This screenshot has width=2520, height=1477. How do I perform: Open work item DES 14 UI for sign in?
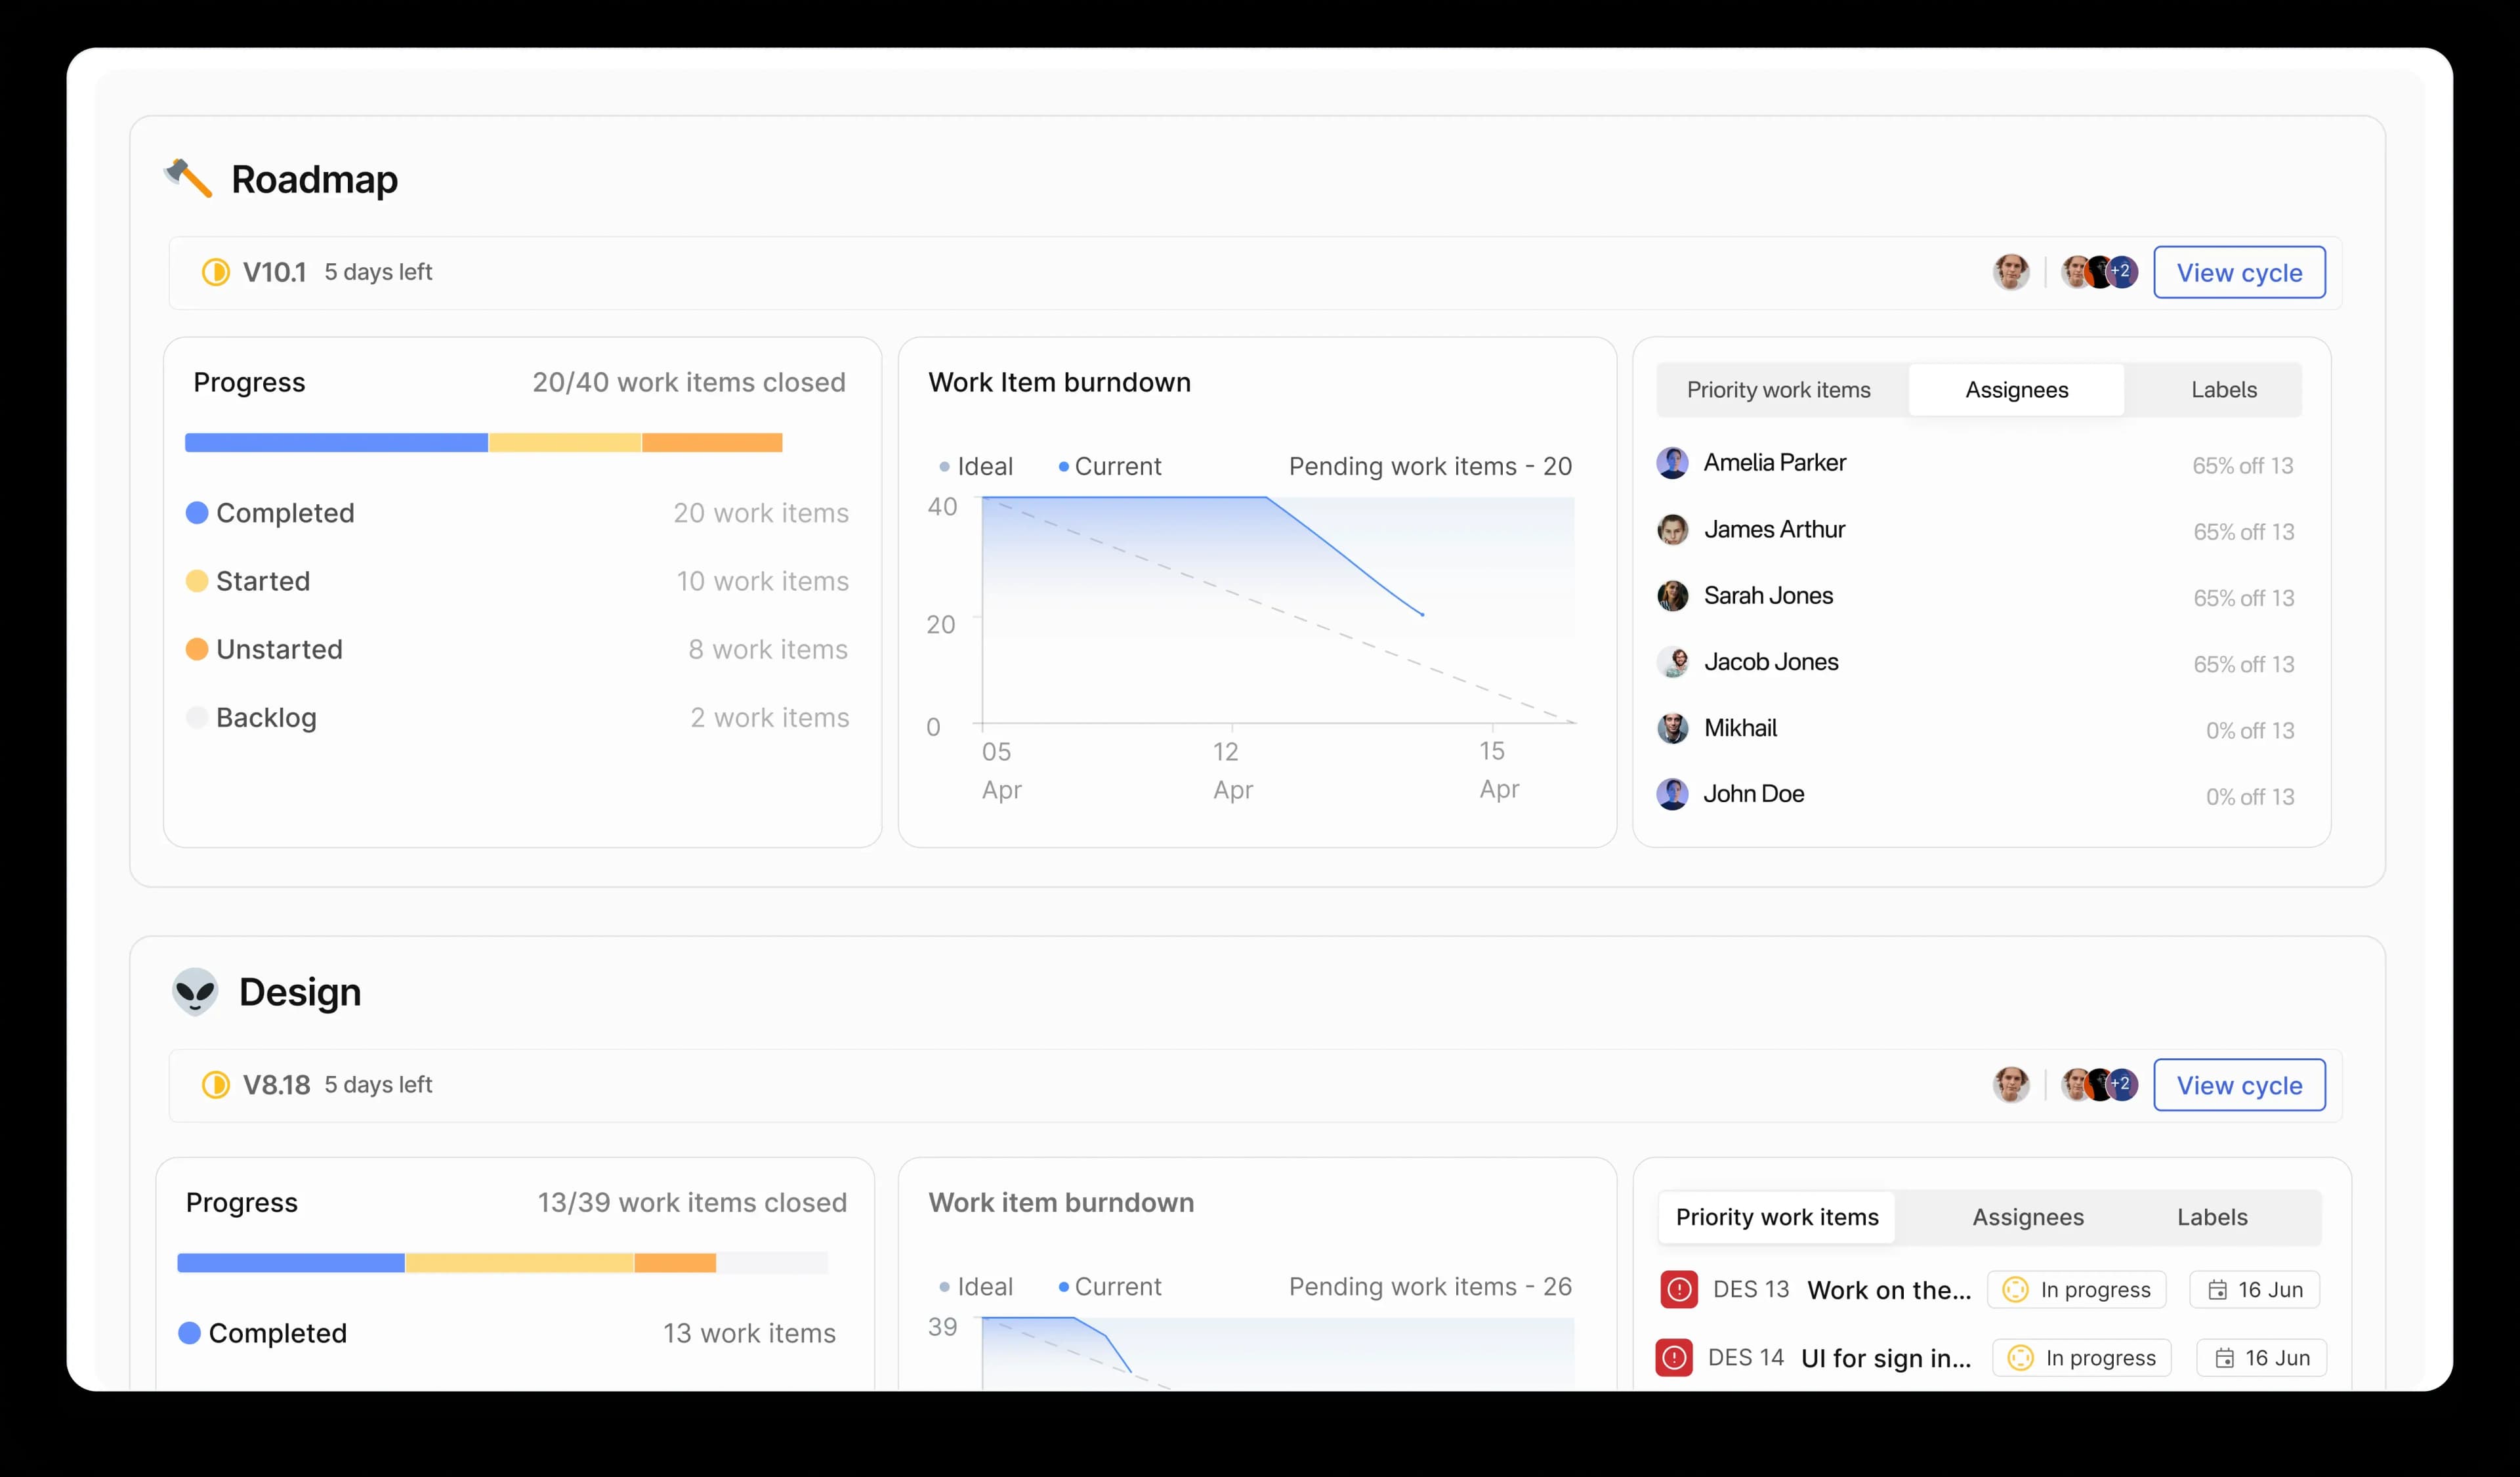1885,1357
